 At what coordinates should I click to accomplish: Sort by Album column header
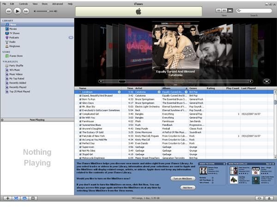[x=175, y=88]
